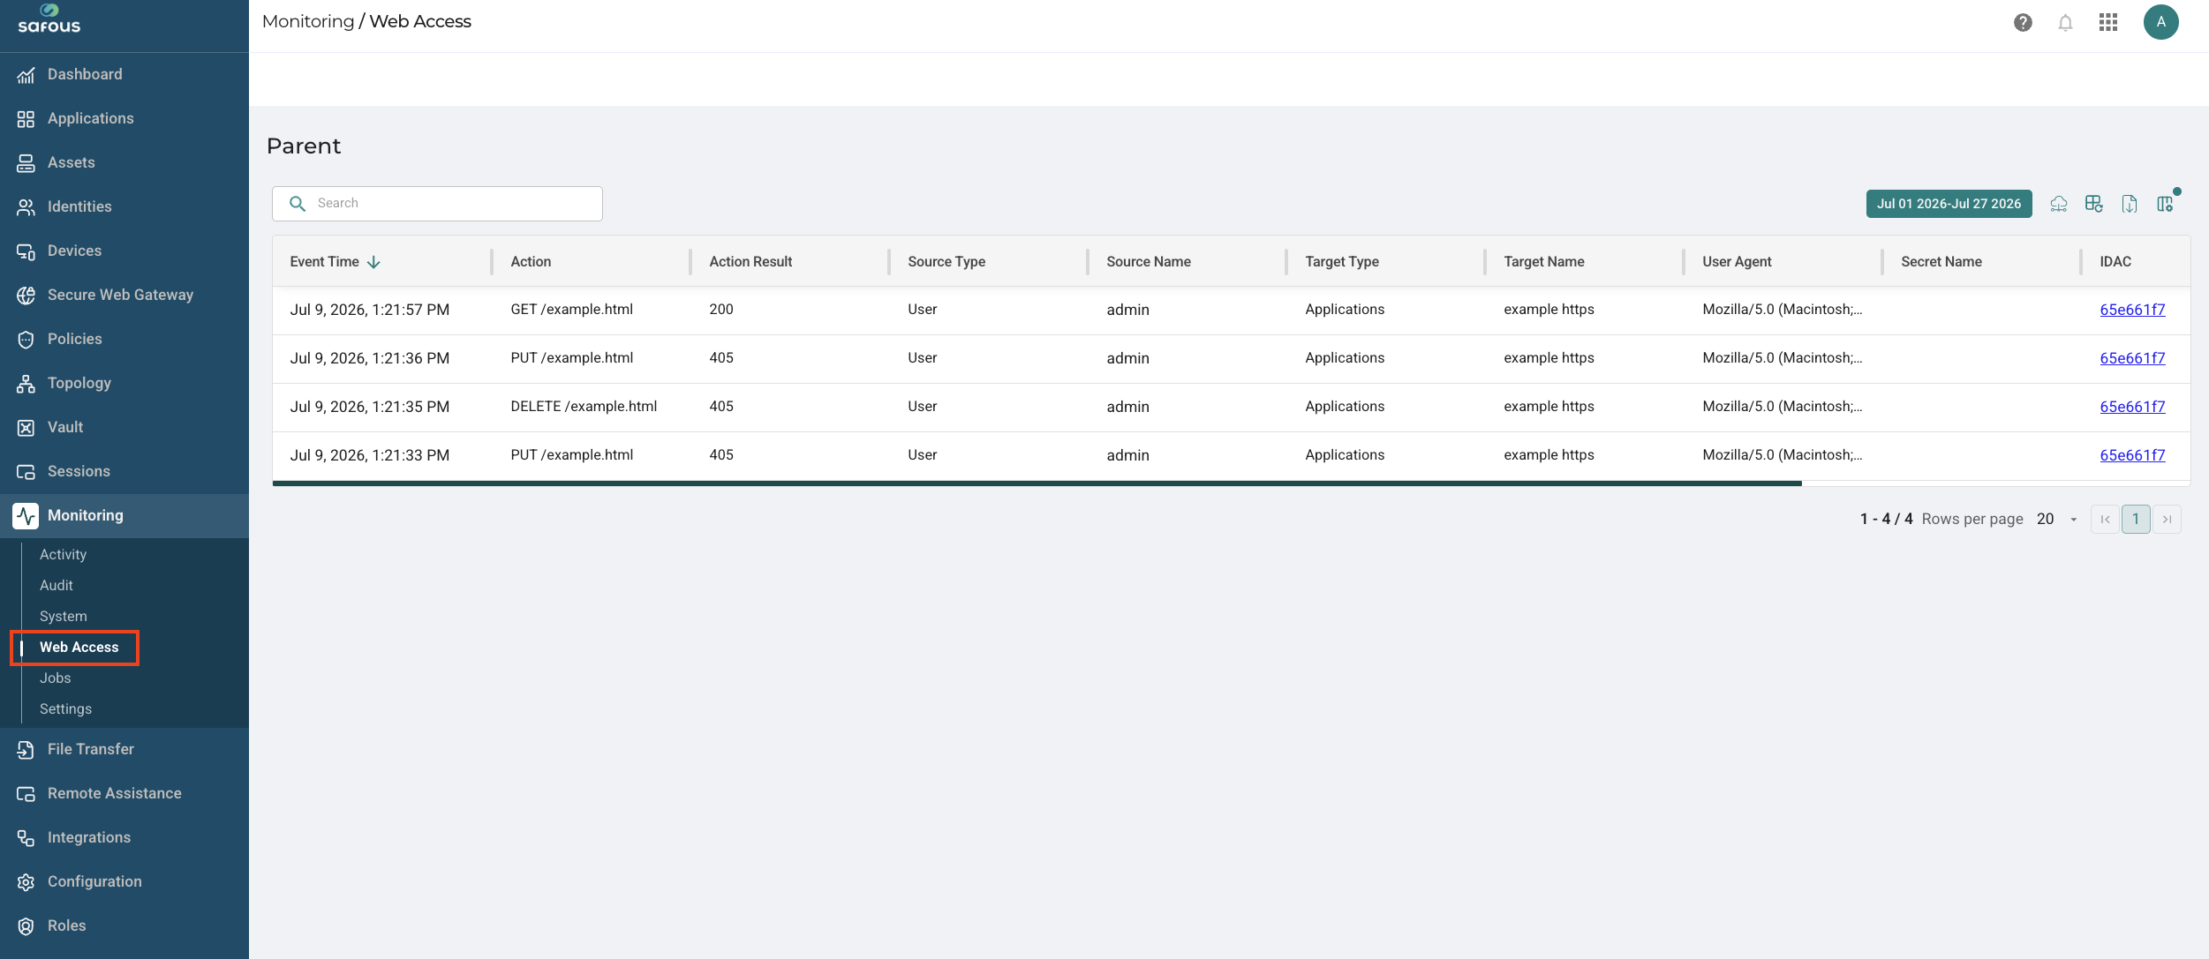Click the Jul 9, 2026, 1:21:33 PM cell
The height and width of the screenshot is (959, 2209).
pos(369,455)
